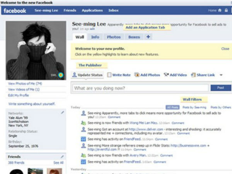Click the Share Link icon
Screen dimensions: 232x174
point(193,75)
